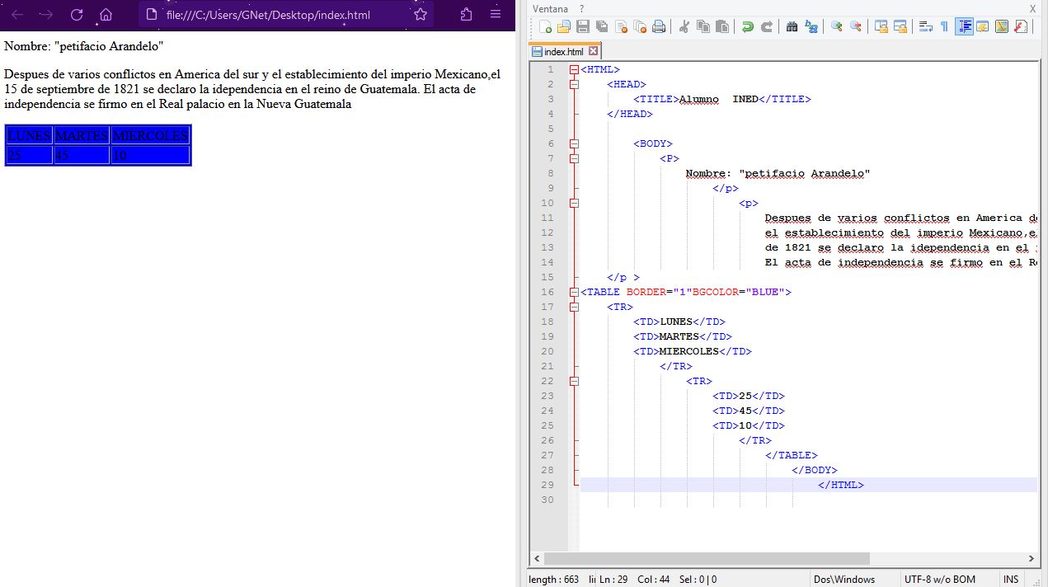Screen dimensions: 1048x587
Task: Zoom in on the editor text
Action: [x=836, y=27]
